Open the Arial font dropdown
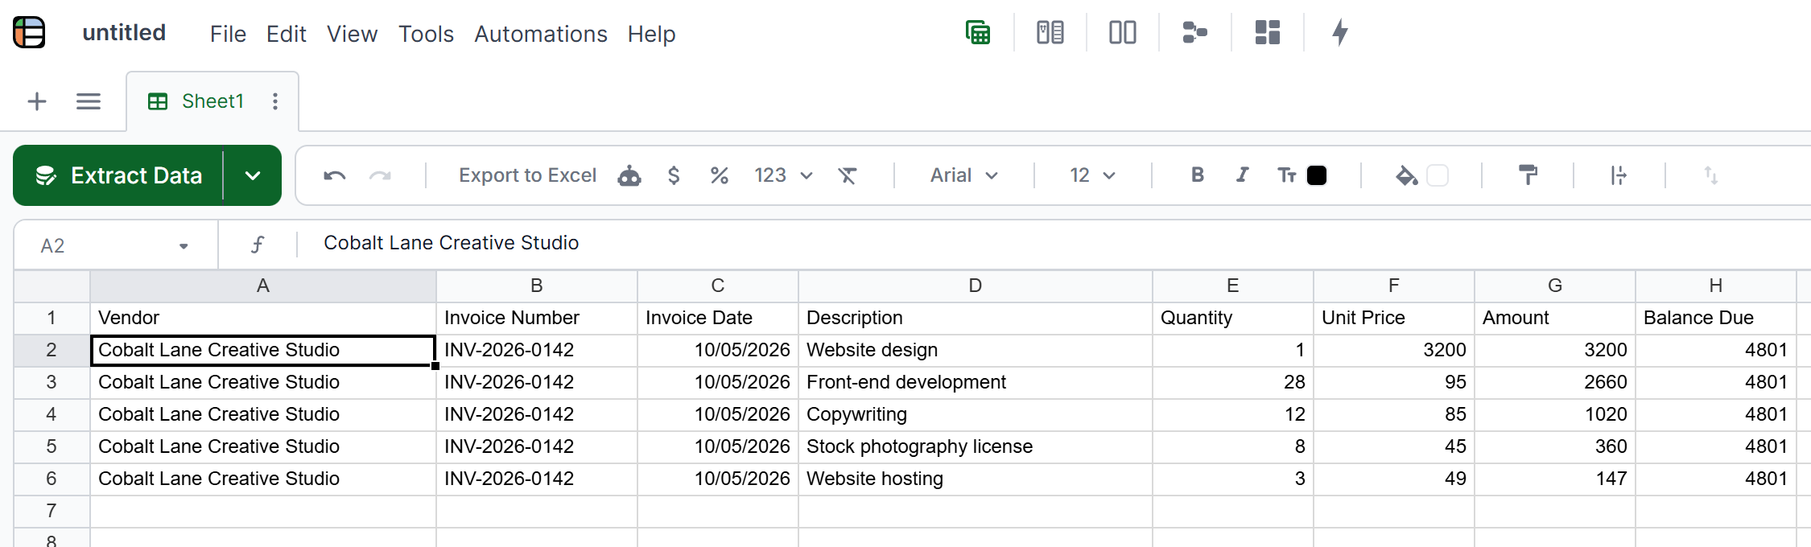The image size is (1811, 547). [x=964, y=175]
